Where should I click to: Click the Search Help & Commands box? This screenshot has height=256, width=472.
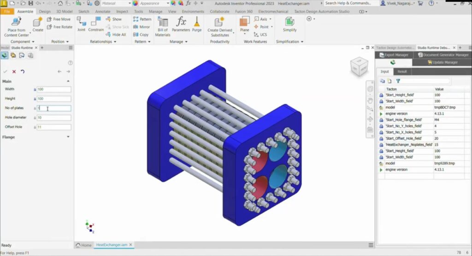point(351,3)
